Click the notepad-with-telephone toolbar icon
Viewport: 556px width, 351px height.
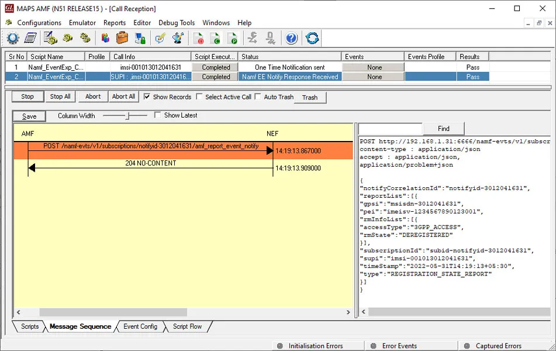[50, 38]
